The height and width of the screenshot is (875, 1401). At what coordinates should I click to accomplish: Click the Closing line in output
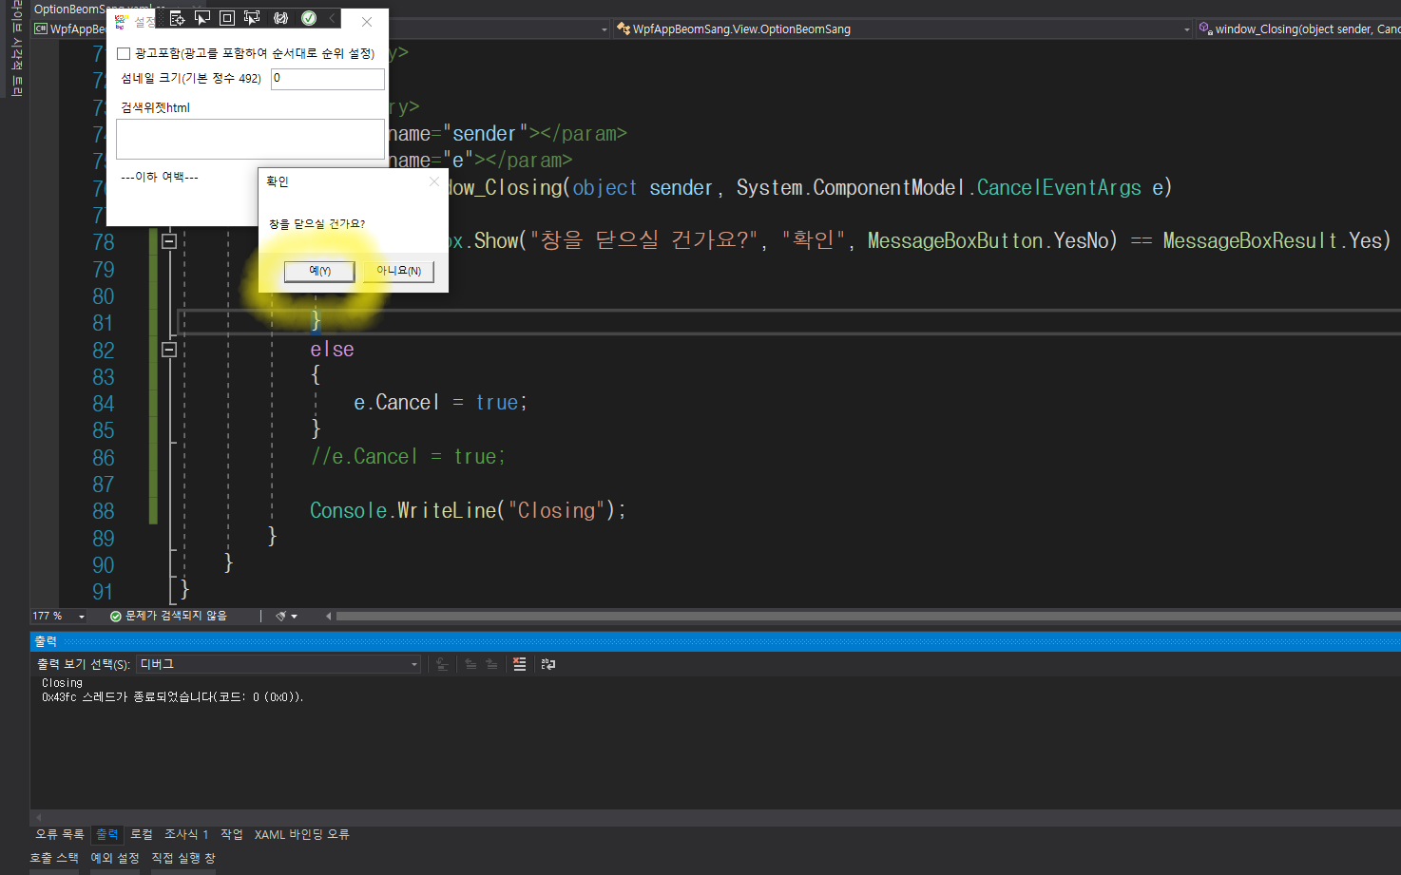(x=62, y=683)
